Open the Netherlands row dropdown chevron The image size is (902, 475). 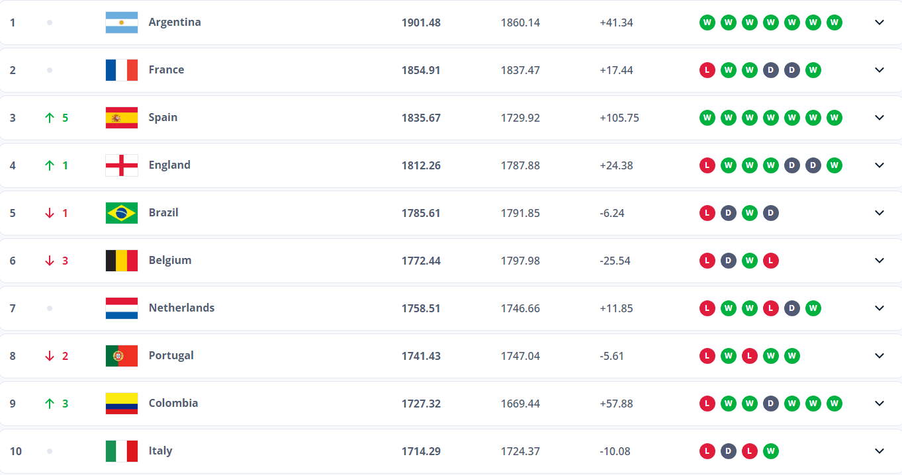coord(879,308)
